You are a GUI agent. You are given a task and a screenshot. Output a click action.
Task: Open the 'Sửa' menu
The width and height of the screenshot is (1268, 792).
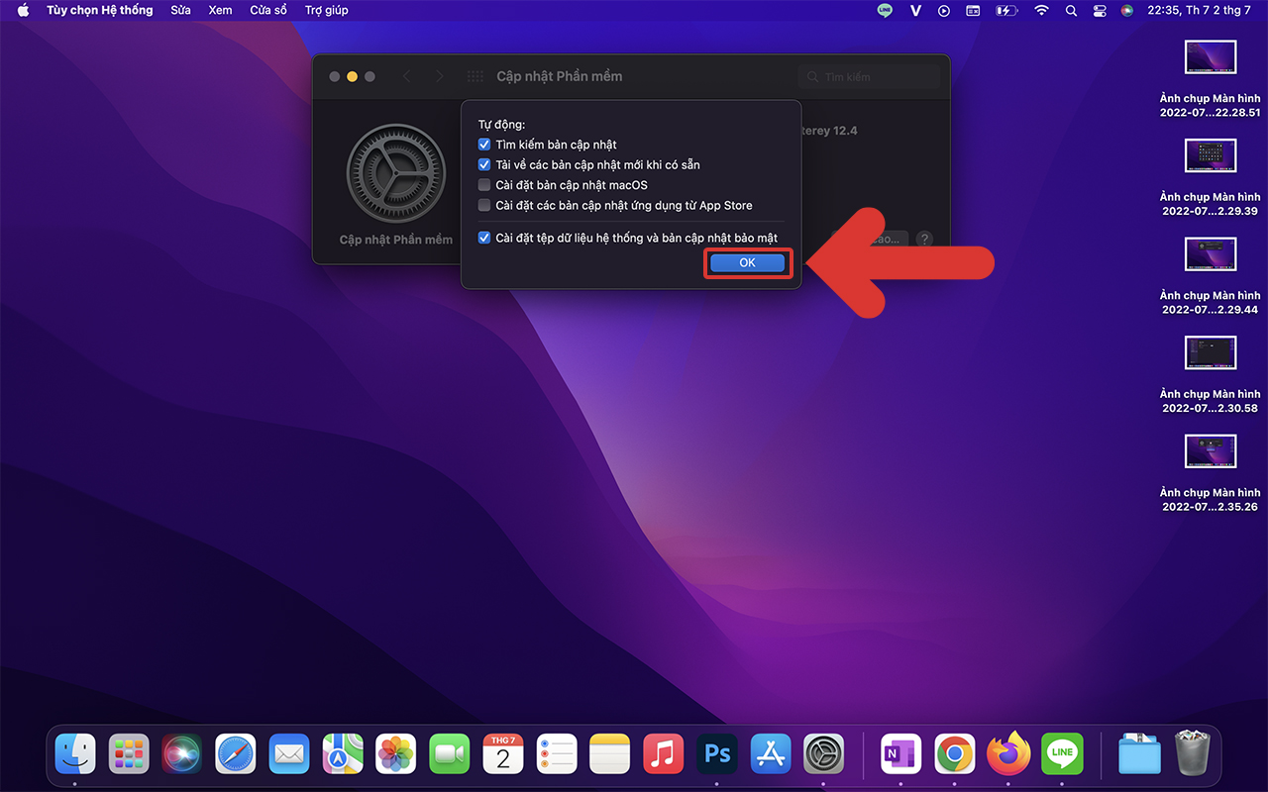tap(180, 10)
